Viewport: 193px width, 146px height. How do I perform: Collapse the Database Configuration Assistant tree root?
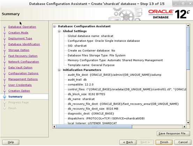click(x=54, y=26)
